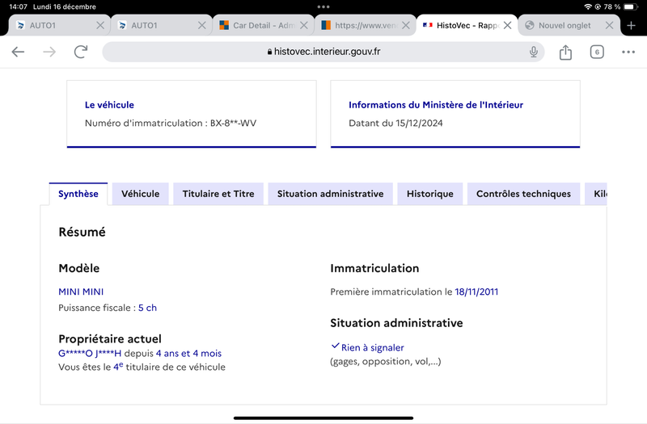Close the Nouvel onglet tab
647x424 pixels.
point(609,26)
